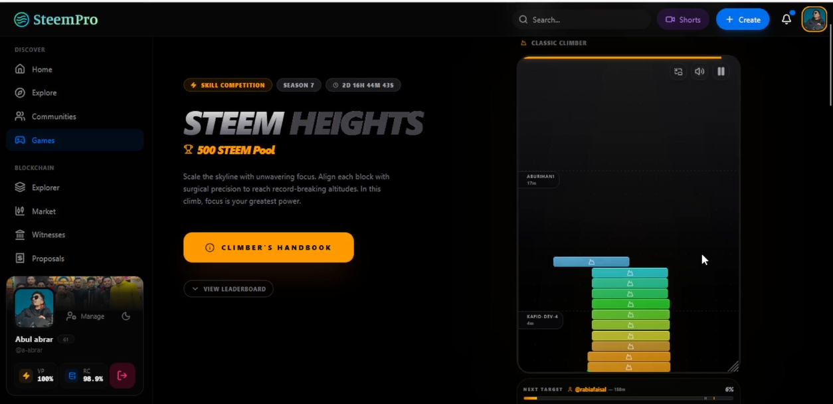Click the VP lightning bolt icon
Image resolution: width=833 pixels, height=404 pixels.
(26, 375)
